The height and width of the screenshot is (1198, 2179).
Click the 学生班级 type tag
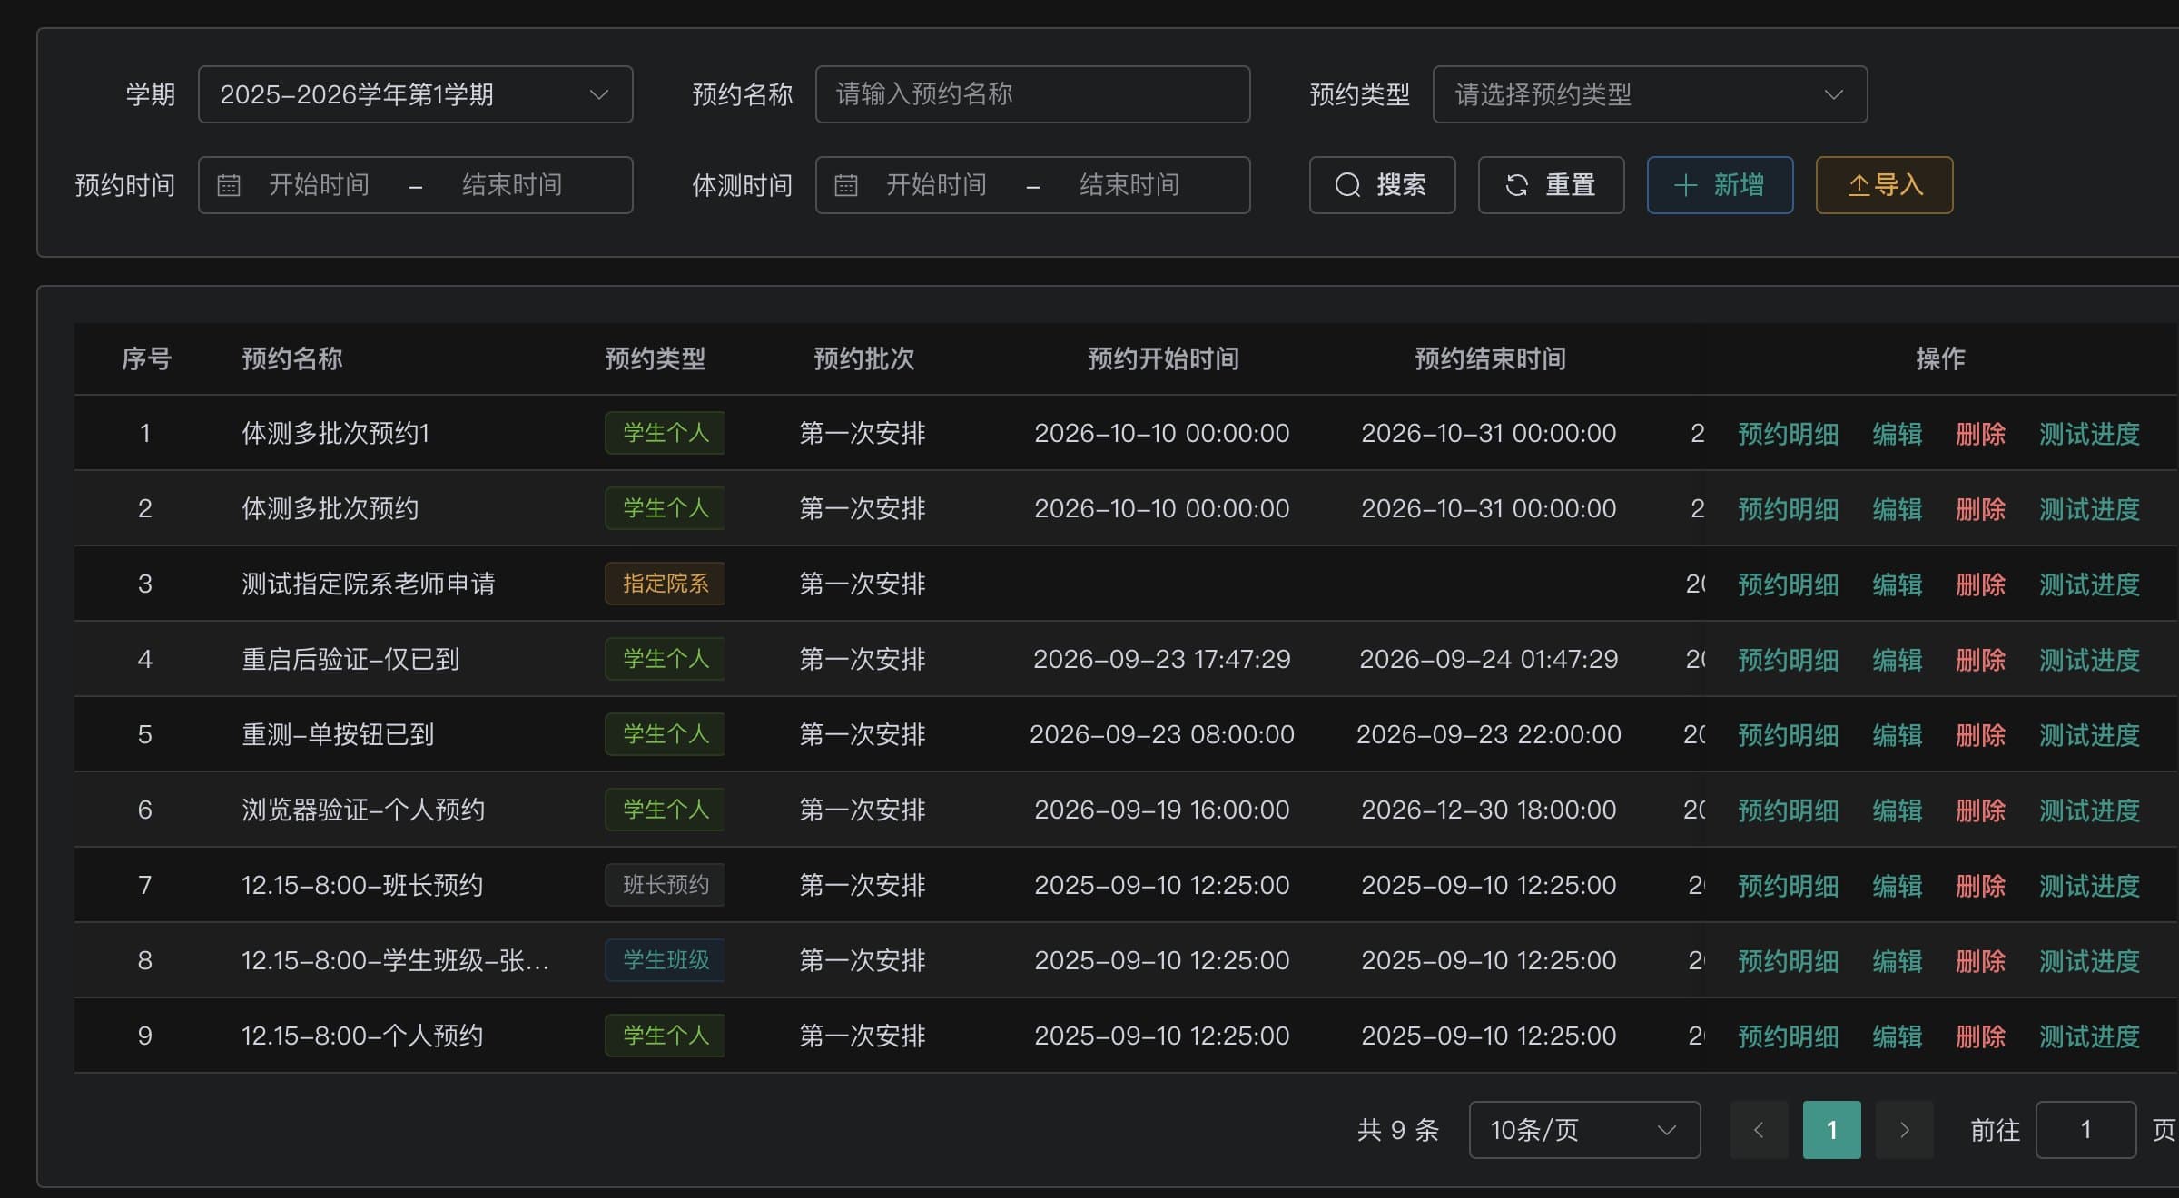(665, 960)
